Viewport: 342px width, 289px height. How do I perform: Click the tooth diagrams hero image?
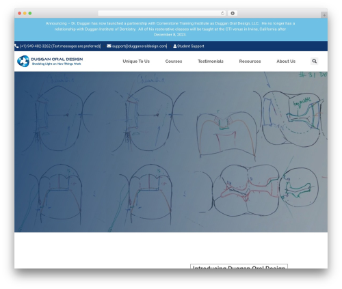tap(171, 152)
